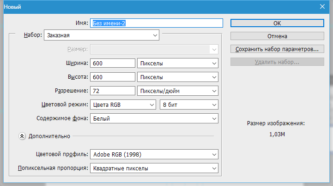Open the disabled Размер dropdown

[x=154, y=50]
